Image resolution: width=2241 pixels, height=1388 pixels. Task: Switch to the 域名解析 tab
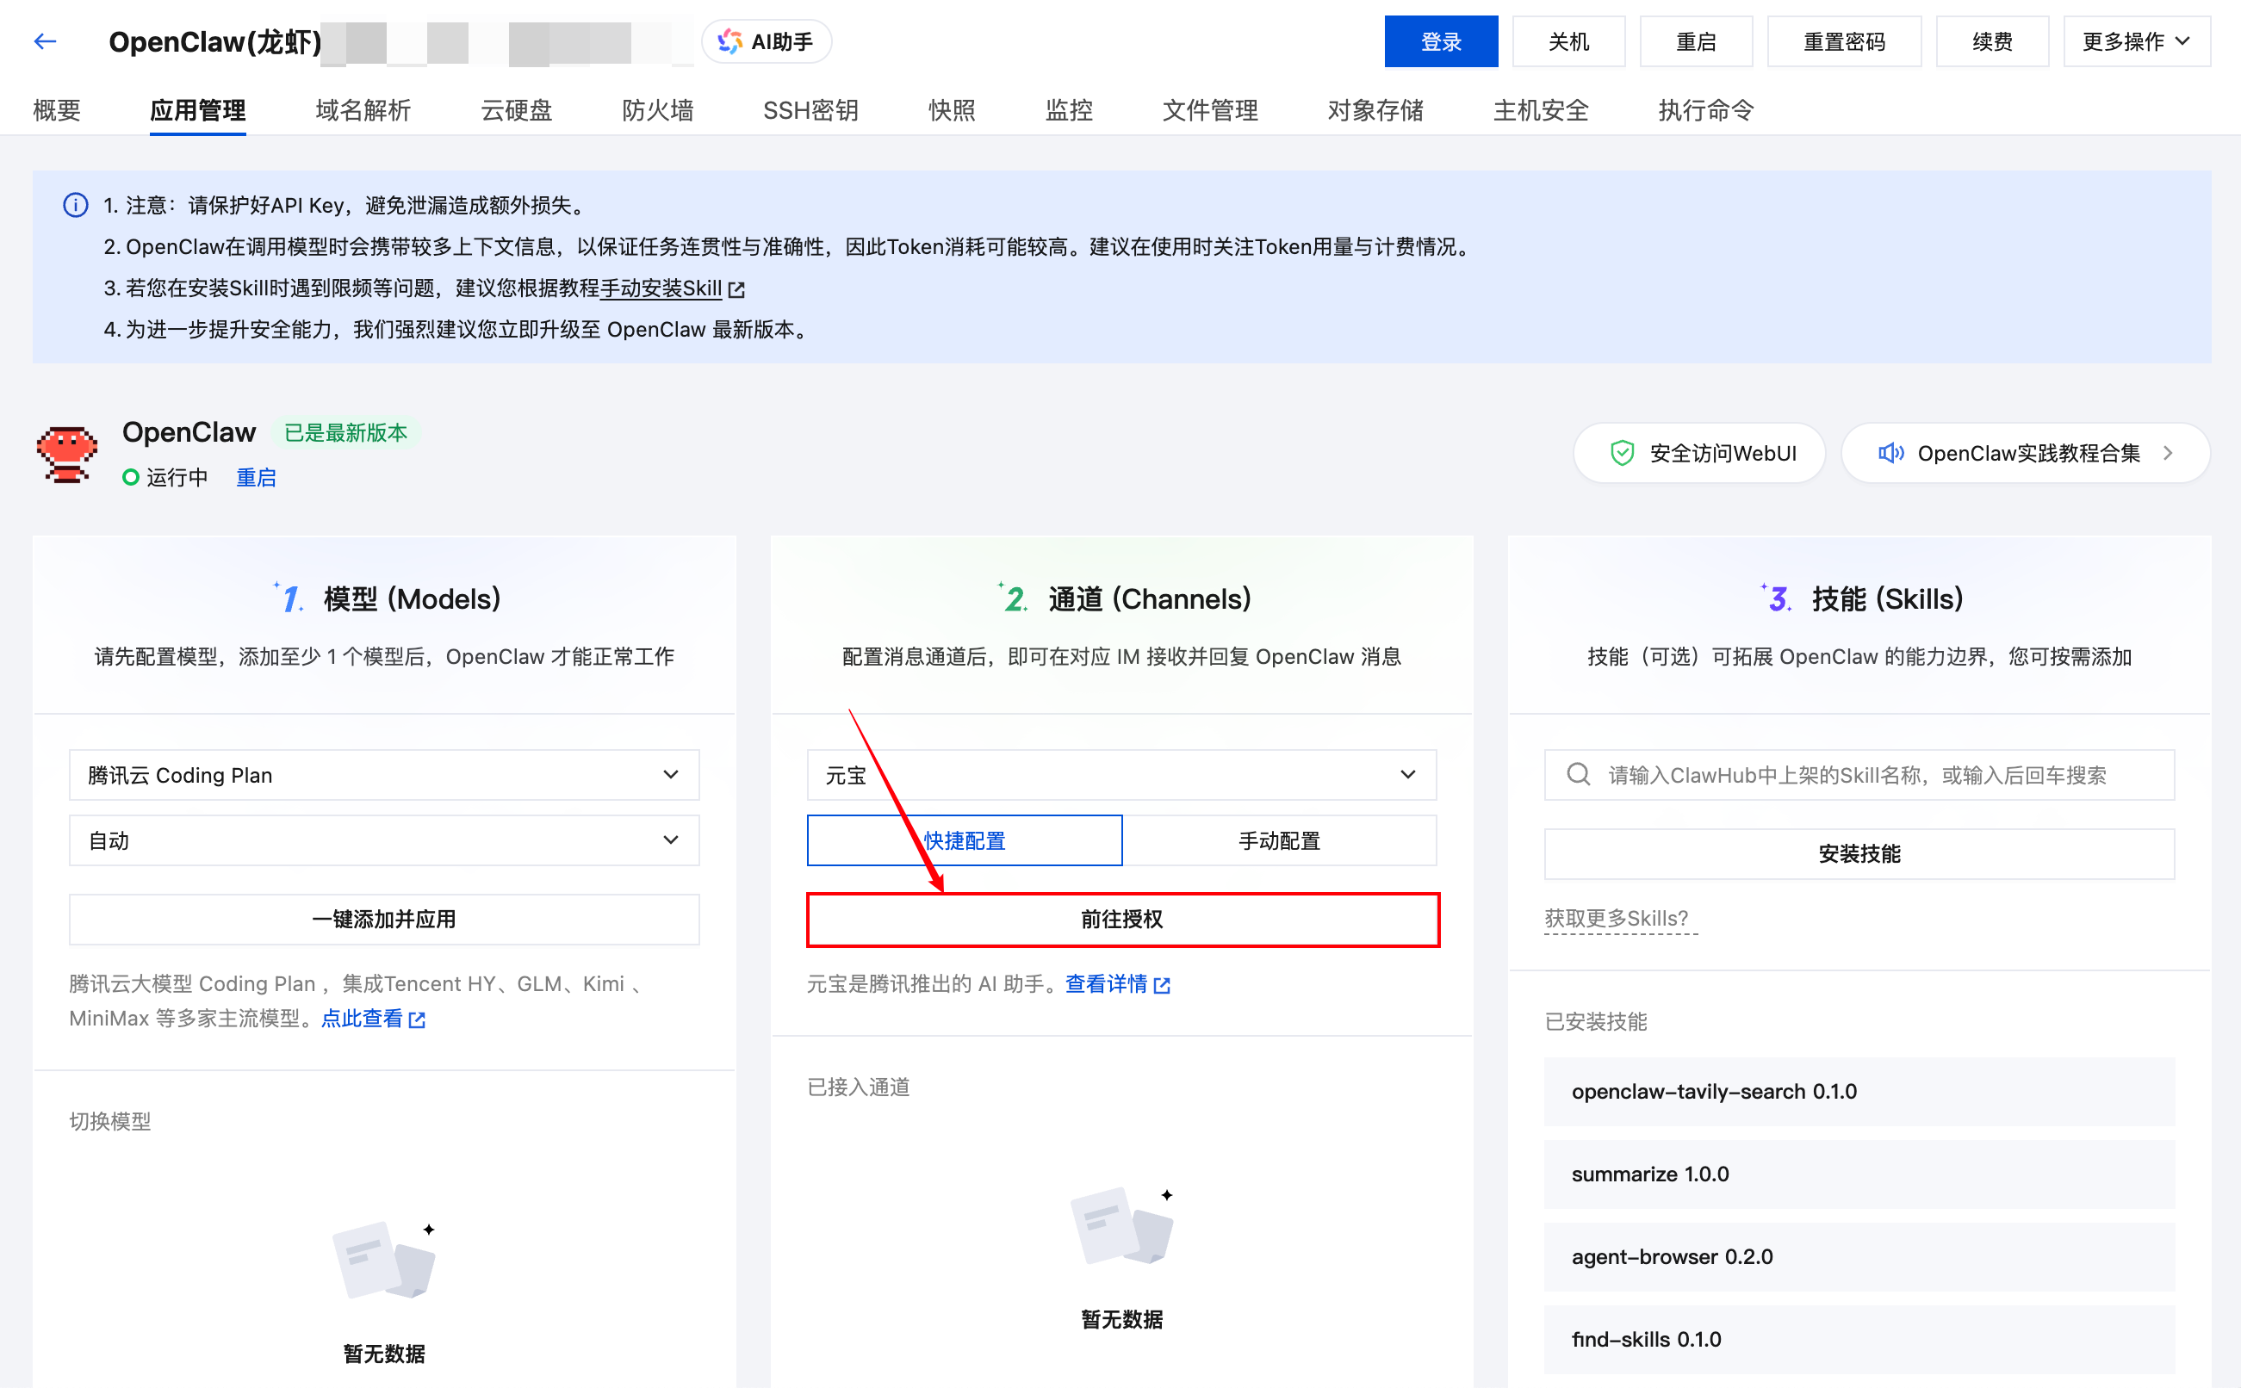[362, 110]
